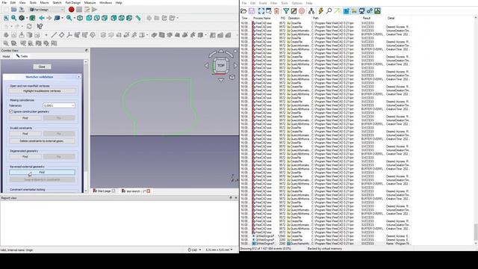This screenshot has height=269, width=478.
Task: Click the target include-process icon
Action: click(302, 11)
